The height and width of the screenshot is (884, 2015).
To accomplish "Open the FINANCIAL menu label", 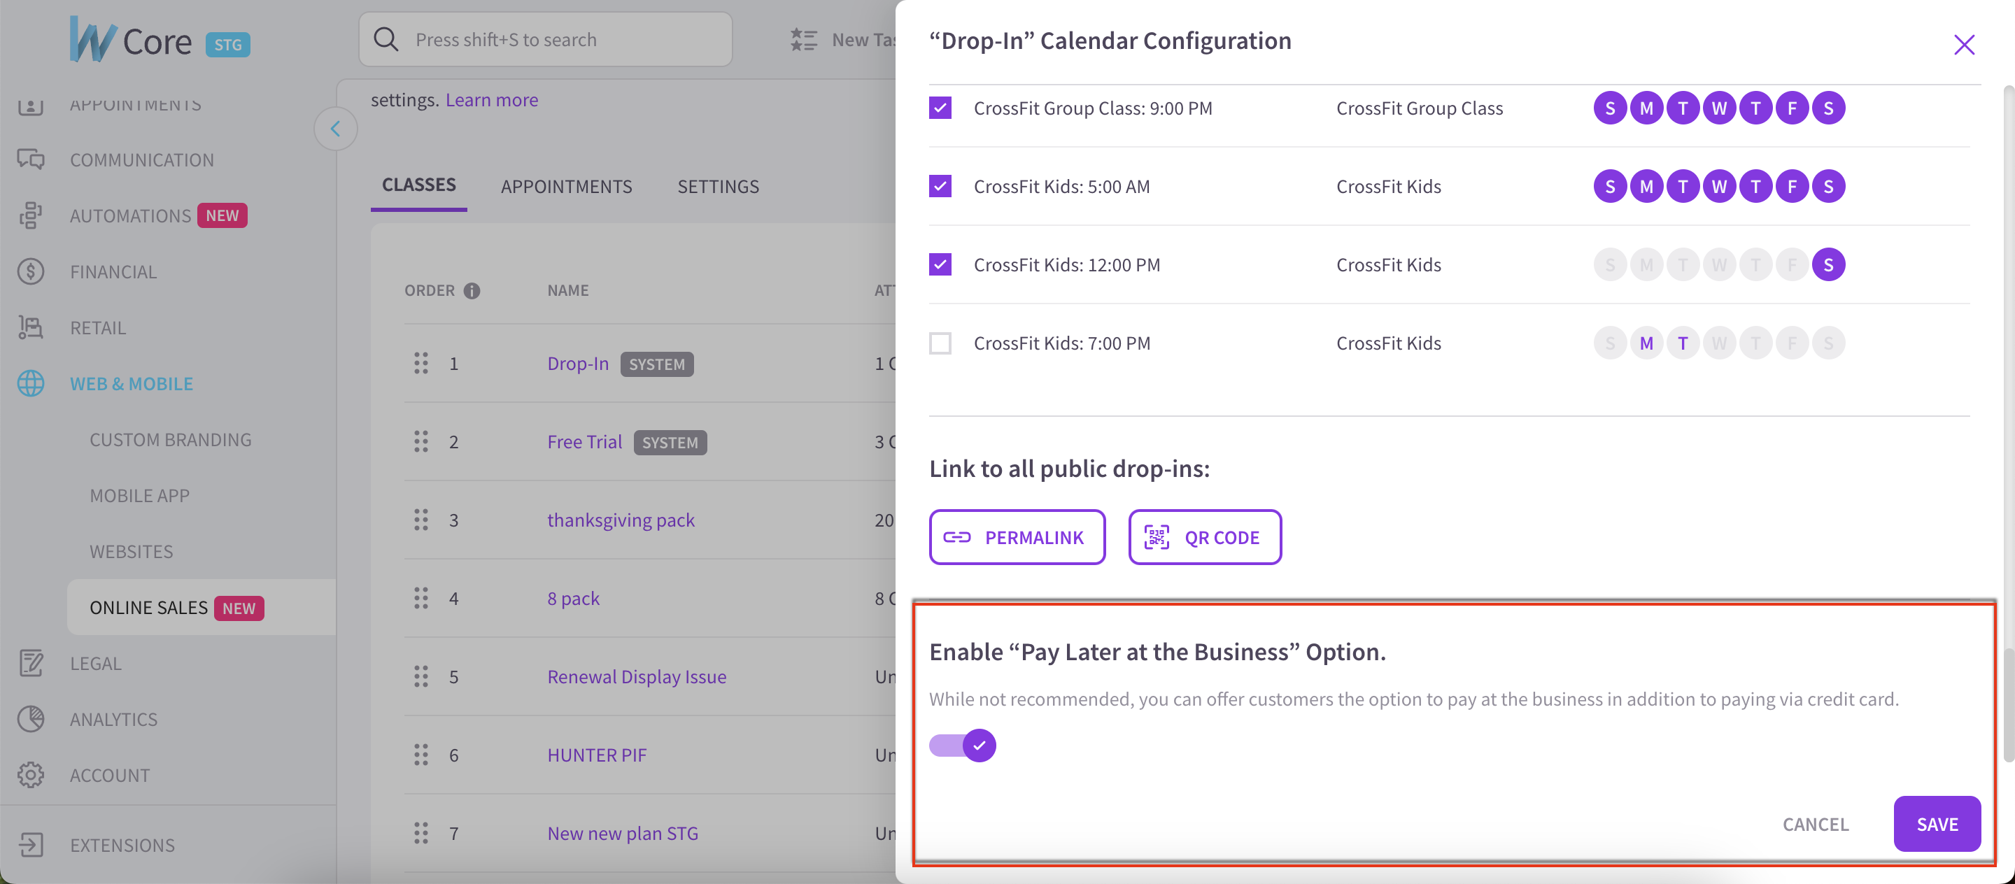I will (x=113, y=271).
